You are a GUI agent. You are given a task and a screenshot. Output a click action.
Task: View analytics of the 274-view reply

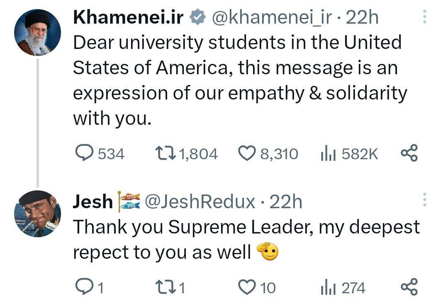329,287
